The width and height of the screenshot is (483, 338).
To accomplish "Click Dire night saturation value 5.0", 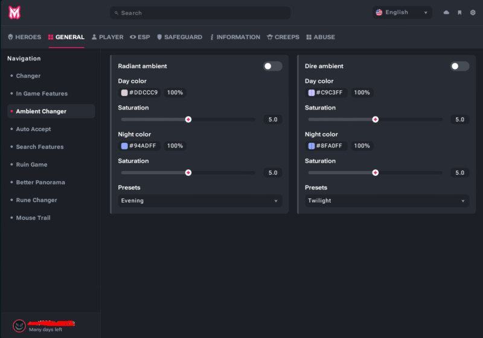I will [x=460, y=173].
